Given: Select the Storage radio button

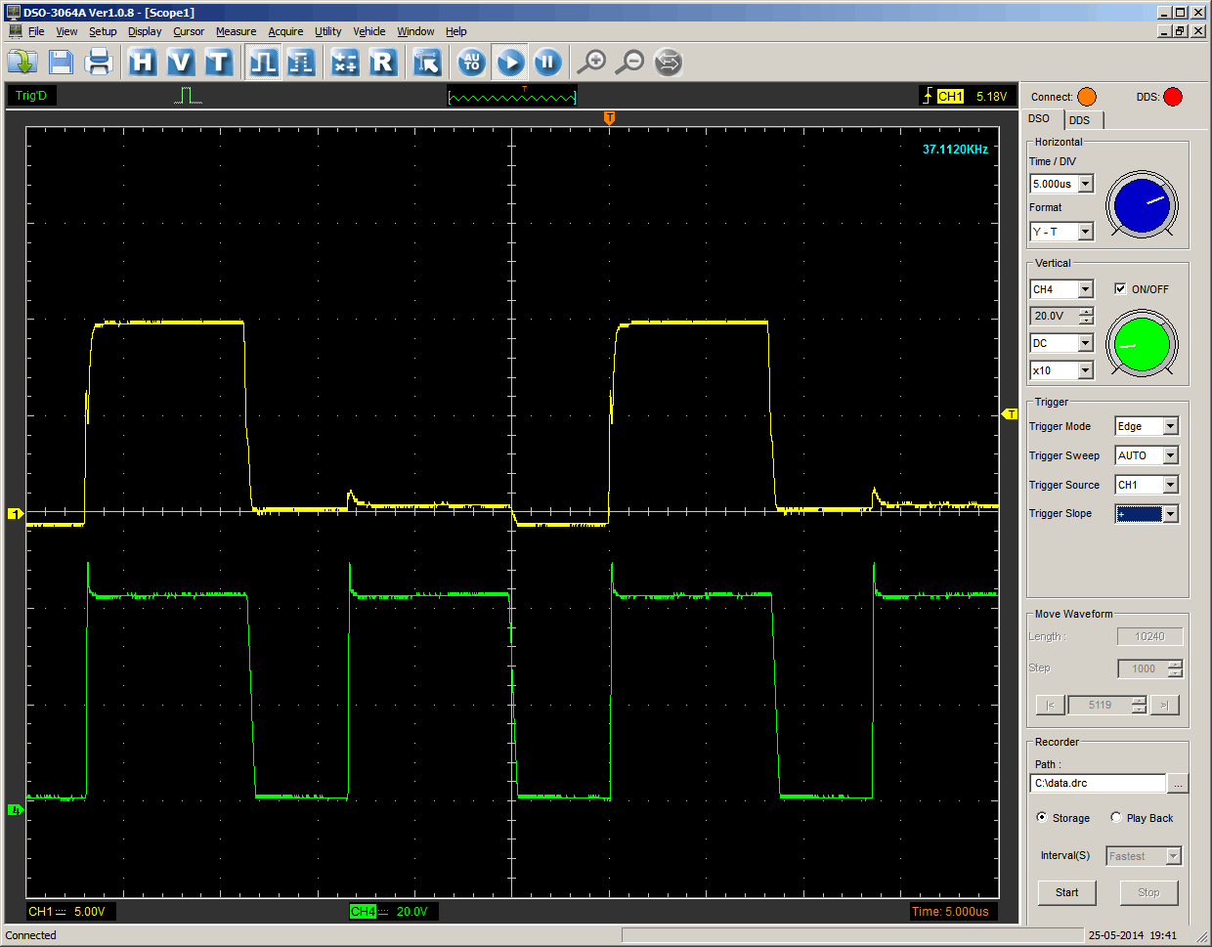Looking at the screenshot, I should pyautogui.click(x=1042, y=817).
